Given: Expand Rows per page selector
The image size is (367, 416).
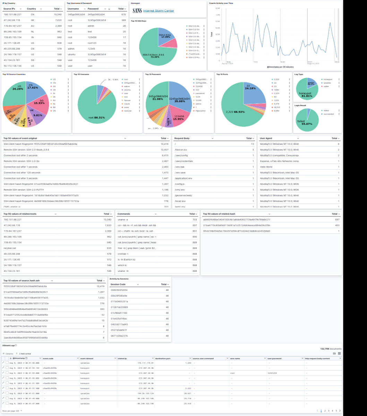Looking at the screenshot, I should [12, 410].
